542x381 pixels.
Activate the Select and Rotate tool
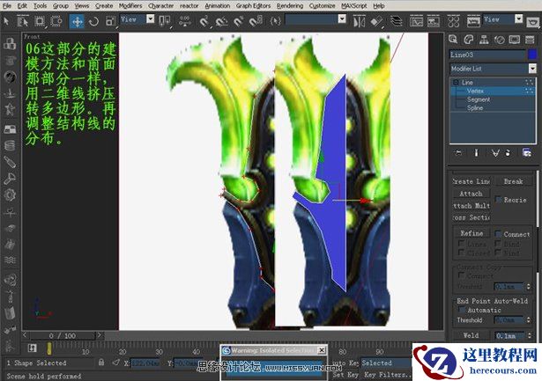93,21
